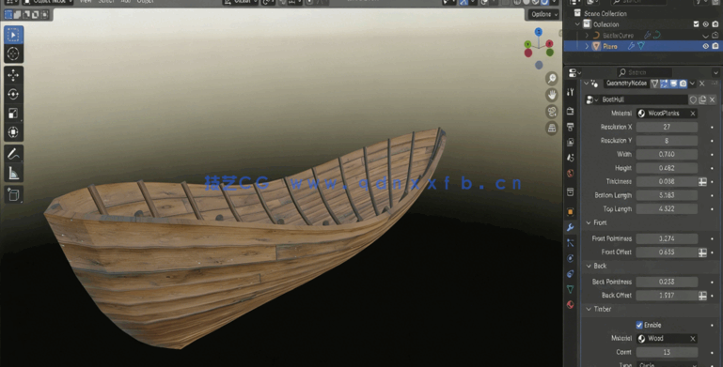
Task: Toggle GeometryNodes modifier edit mode display
Action: (x=664, y=84)
